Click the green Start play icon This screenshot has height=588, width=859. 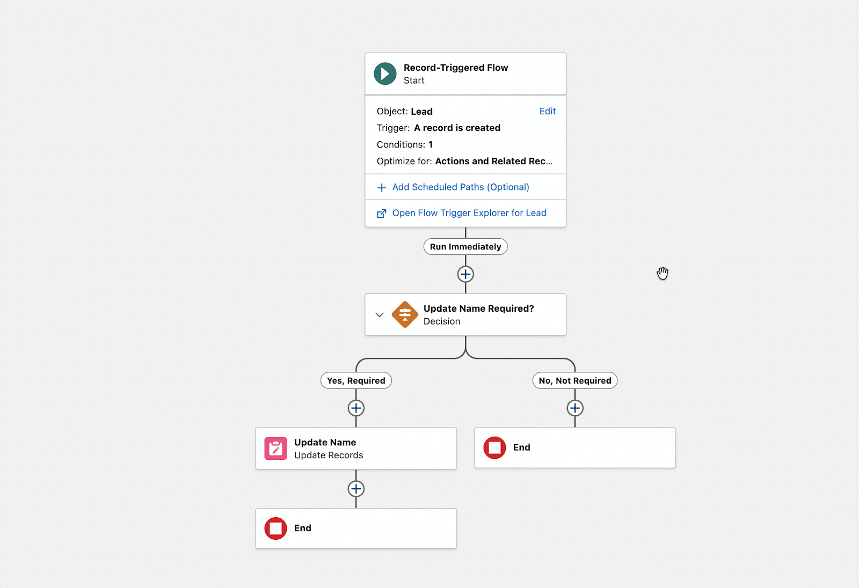point(384,73)
